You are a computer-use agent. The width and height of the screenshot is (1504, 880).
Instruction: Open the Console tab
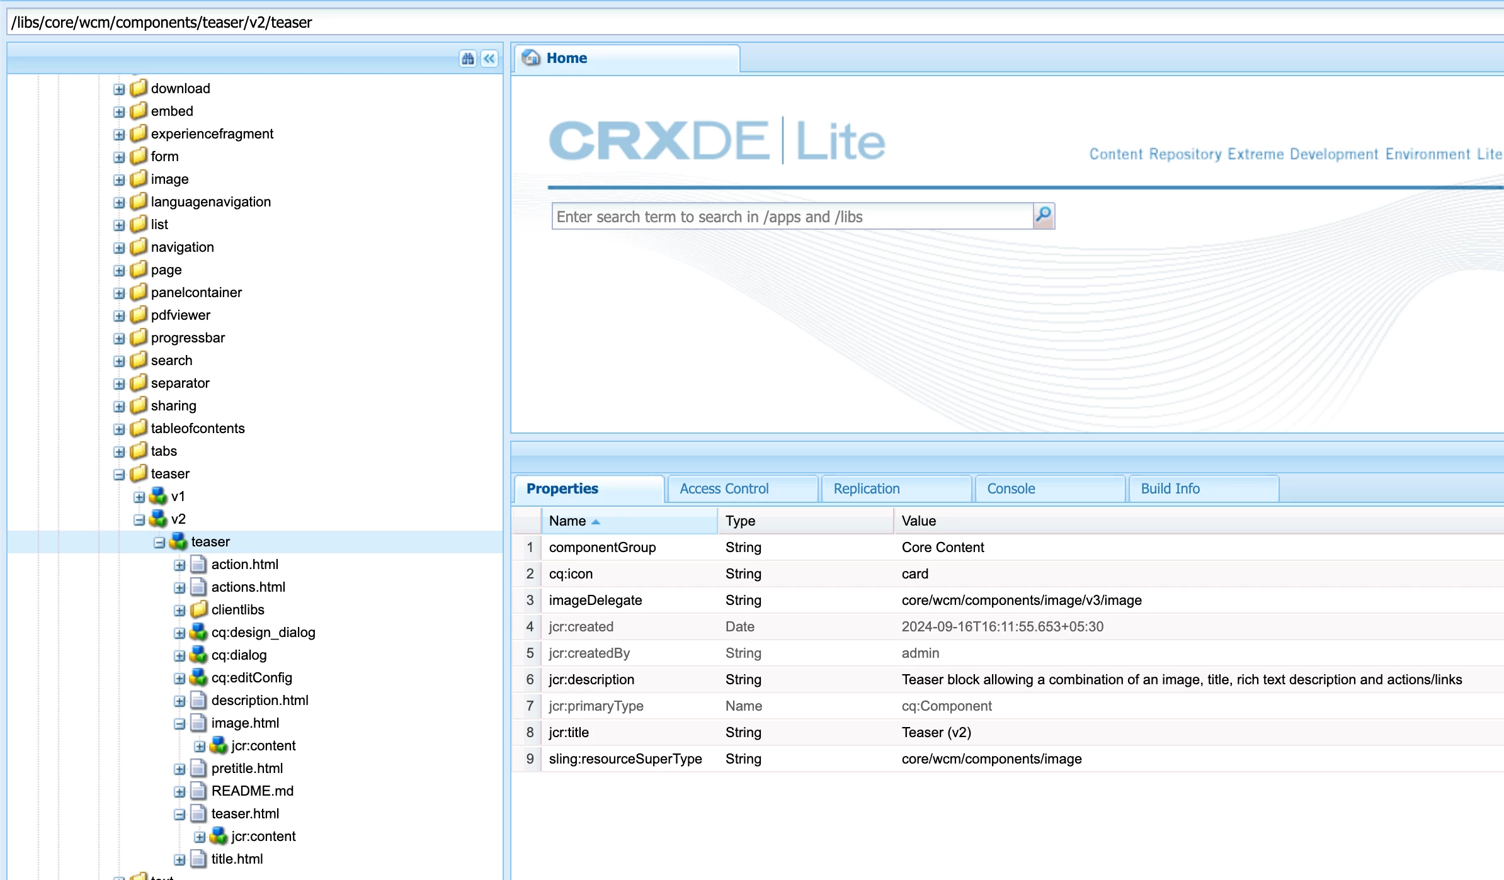pos(1011,488)
